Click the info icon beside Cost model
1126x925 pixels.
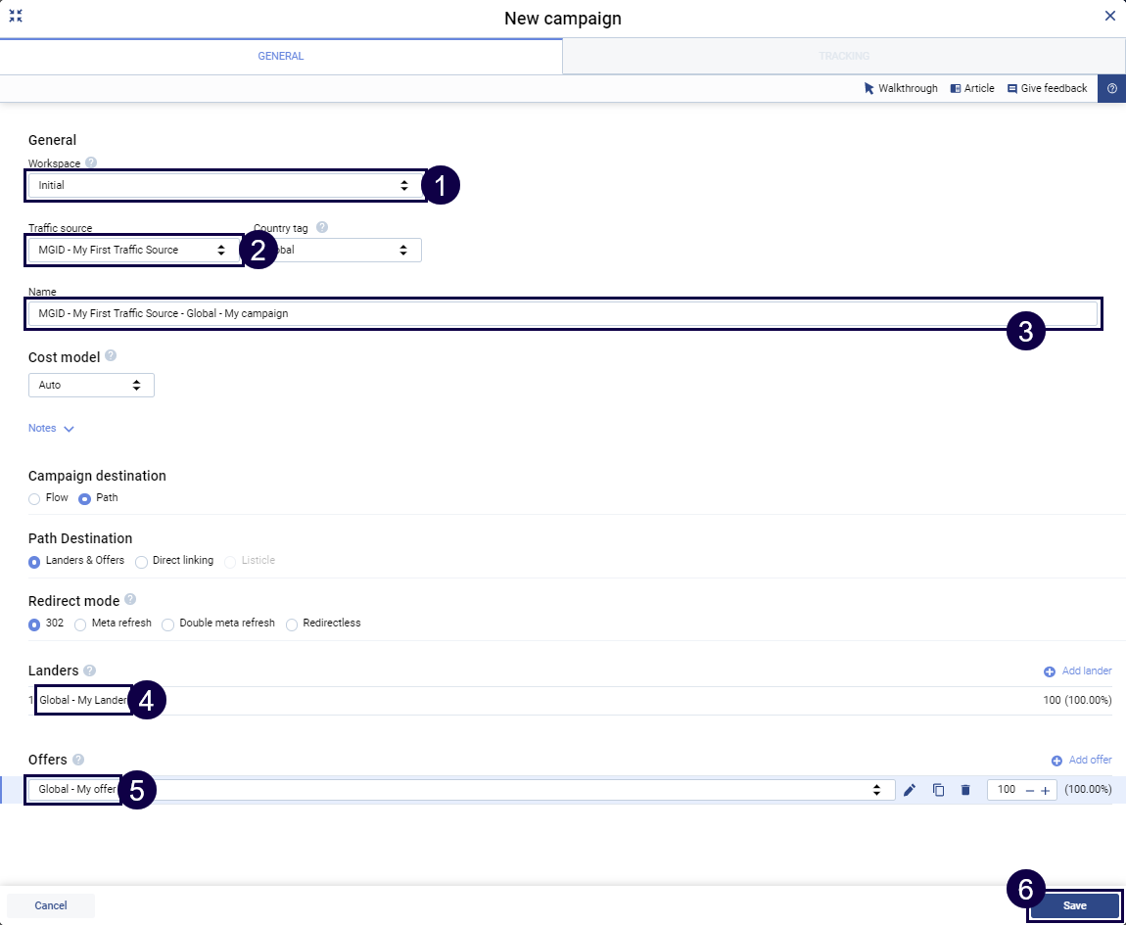[x=111, y=356]
